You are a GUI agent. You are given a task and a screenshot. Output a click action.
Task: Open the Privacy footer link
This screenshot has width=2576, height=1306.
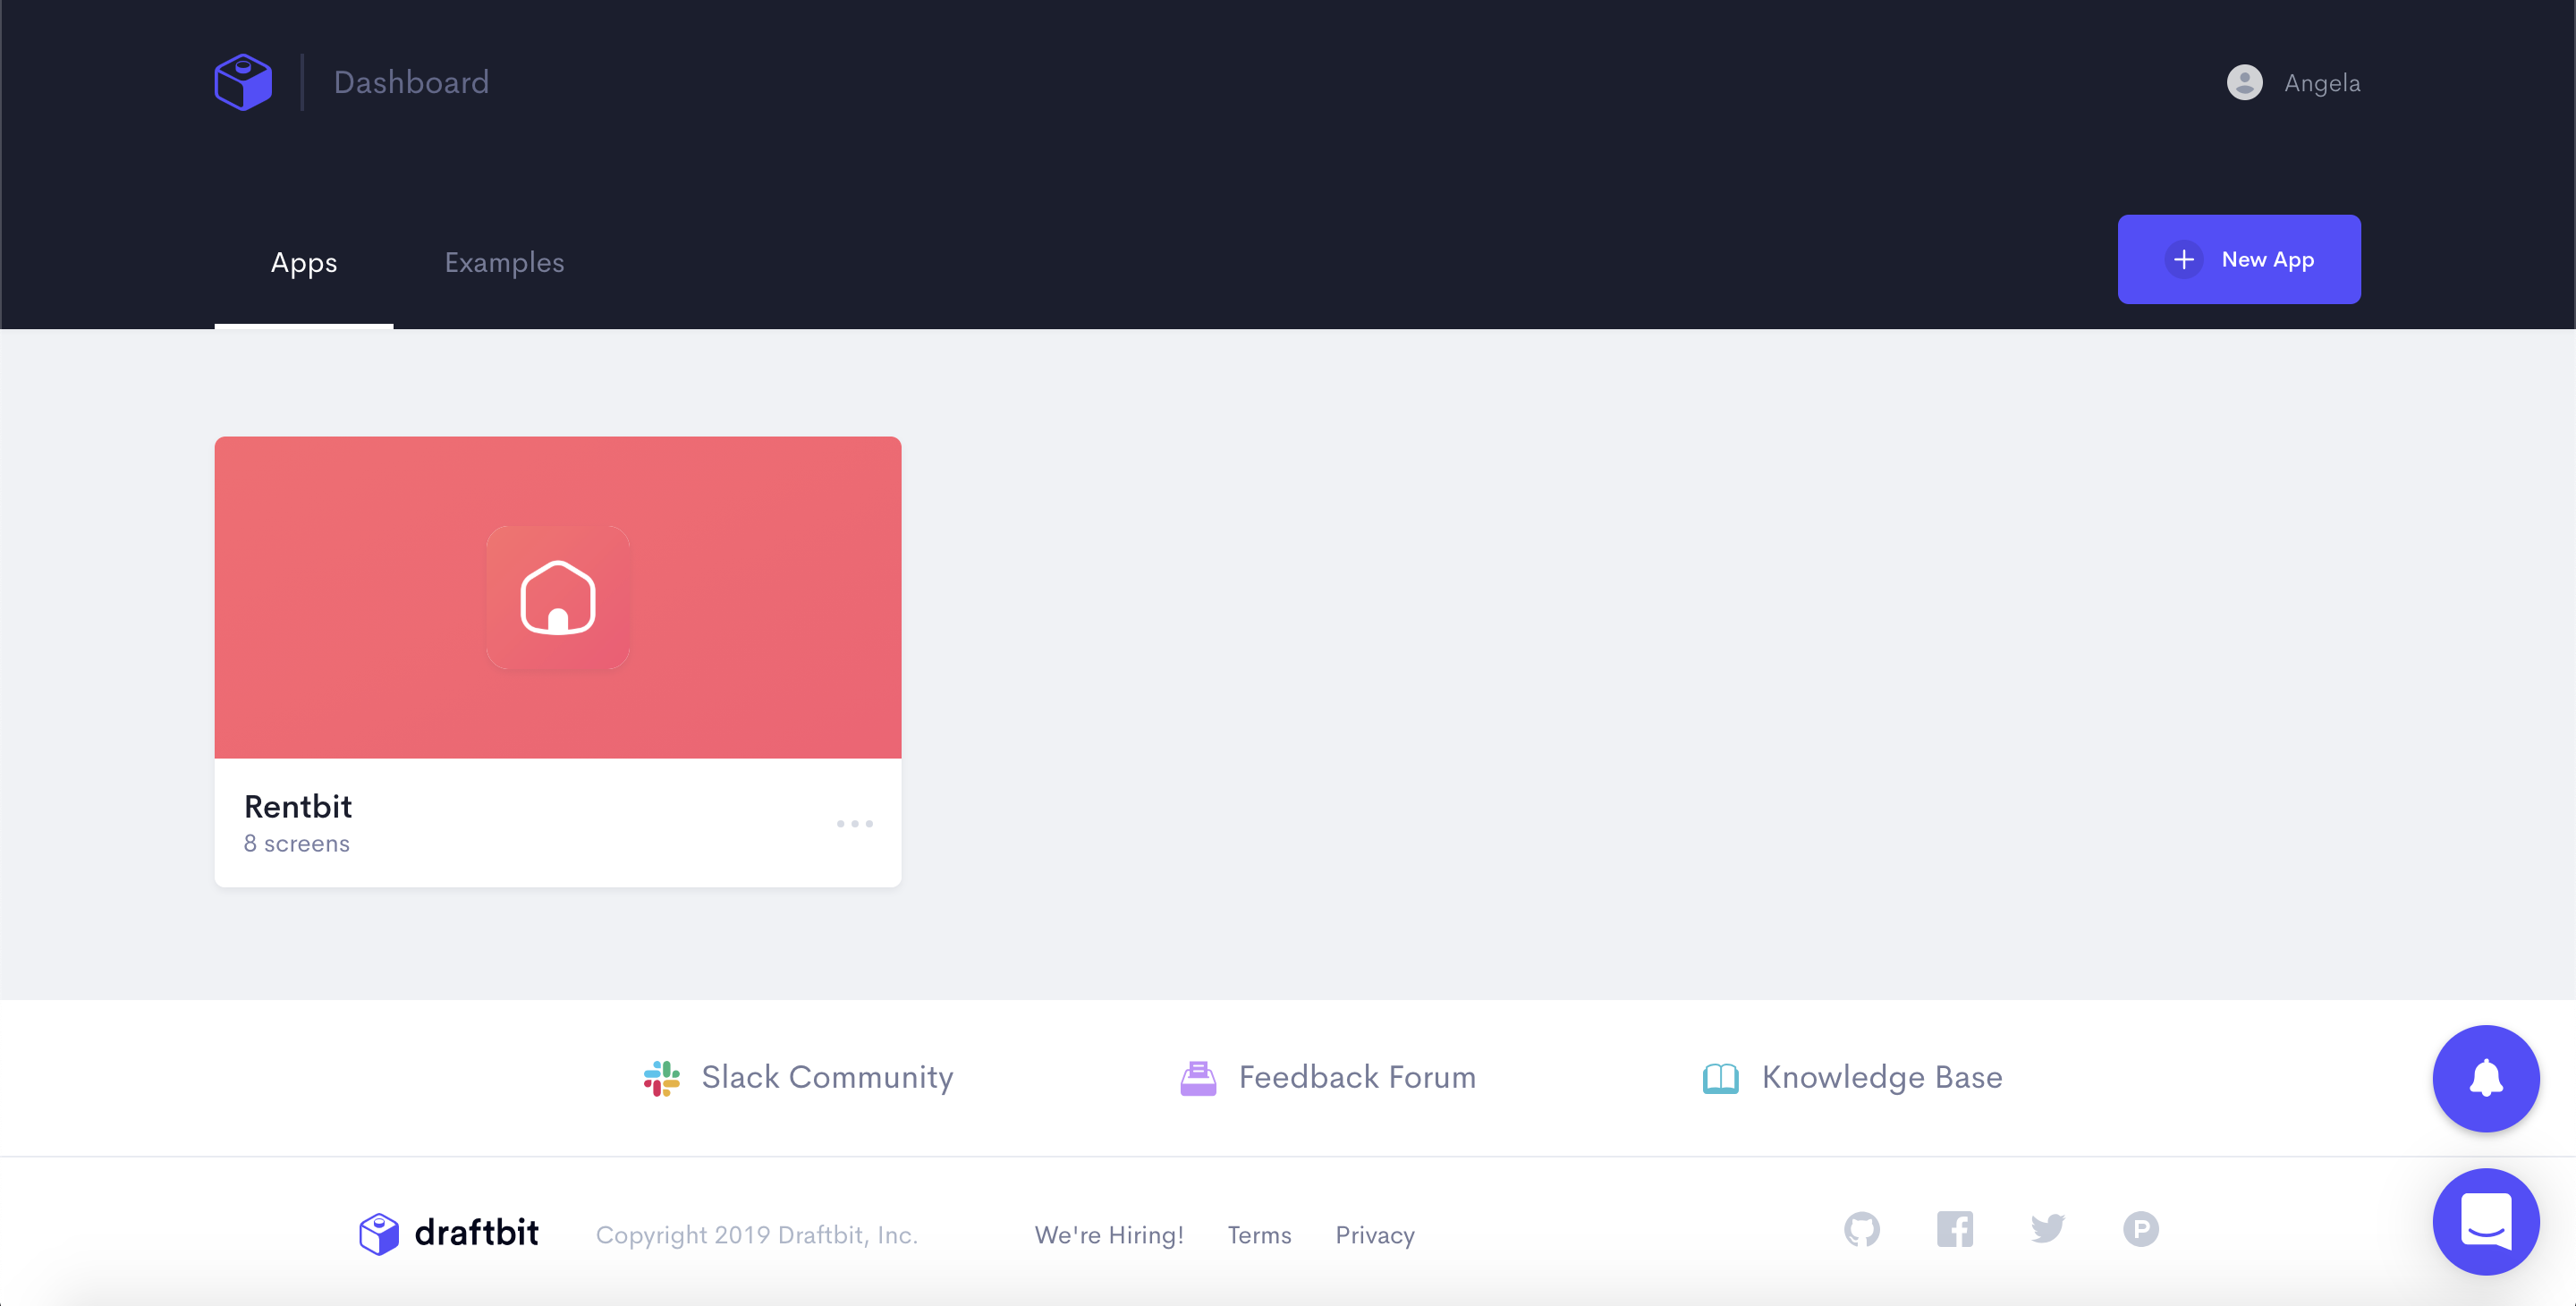point(1374,1235)
